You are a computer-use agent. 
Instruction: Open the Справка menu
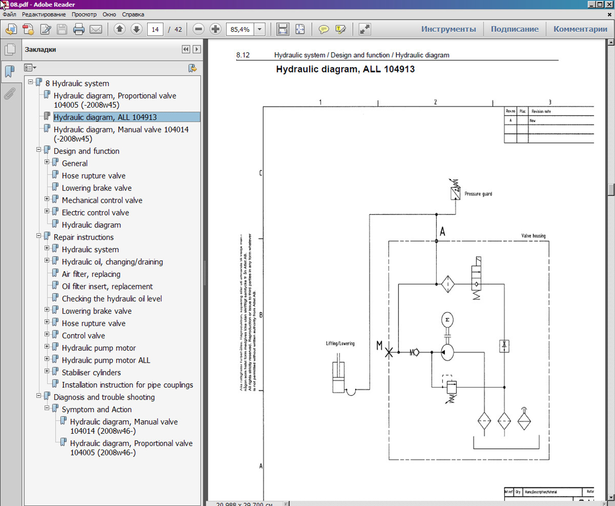tap(133, 14)
